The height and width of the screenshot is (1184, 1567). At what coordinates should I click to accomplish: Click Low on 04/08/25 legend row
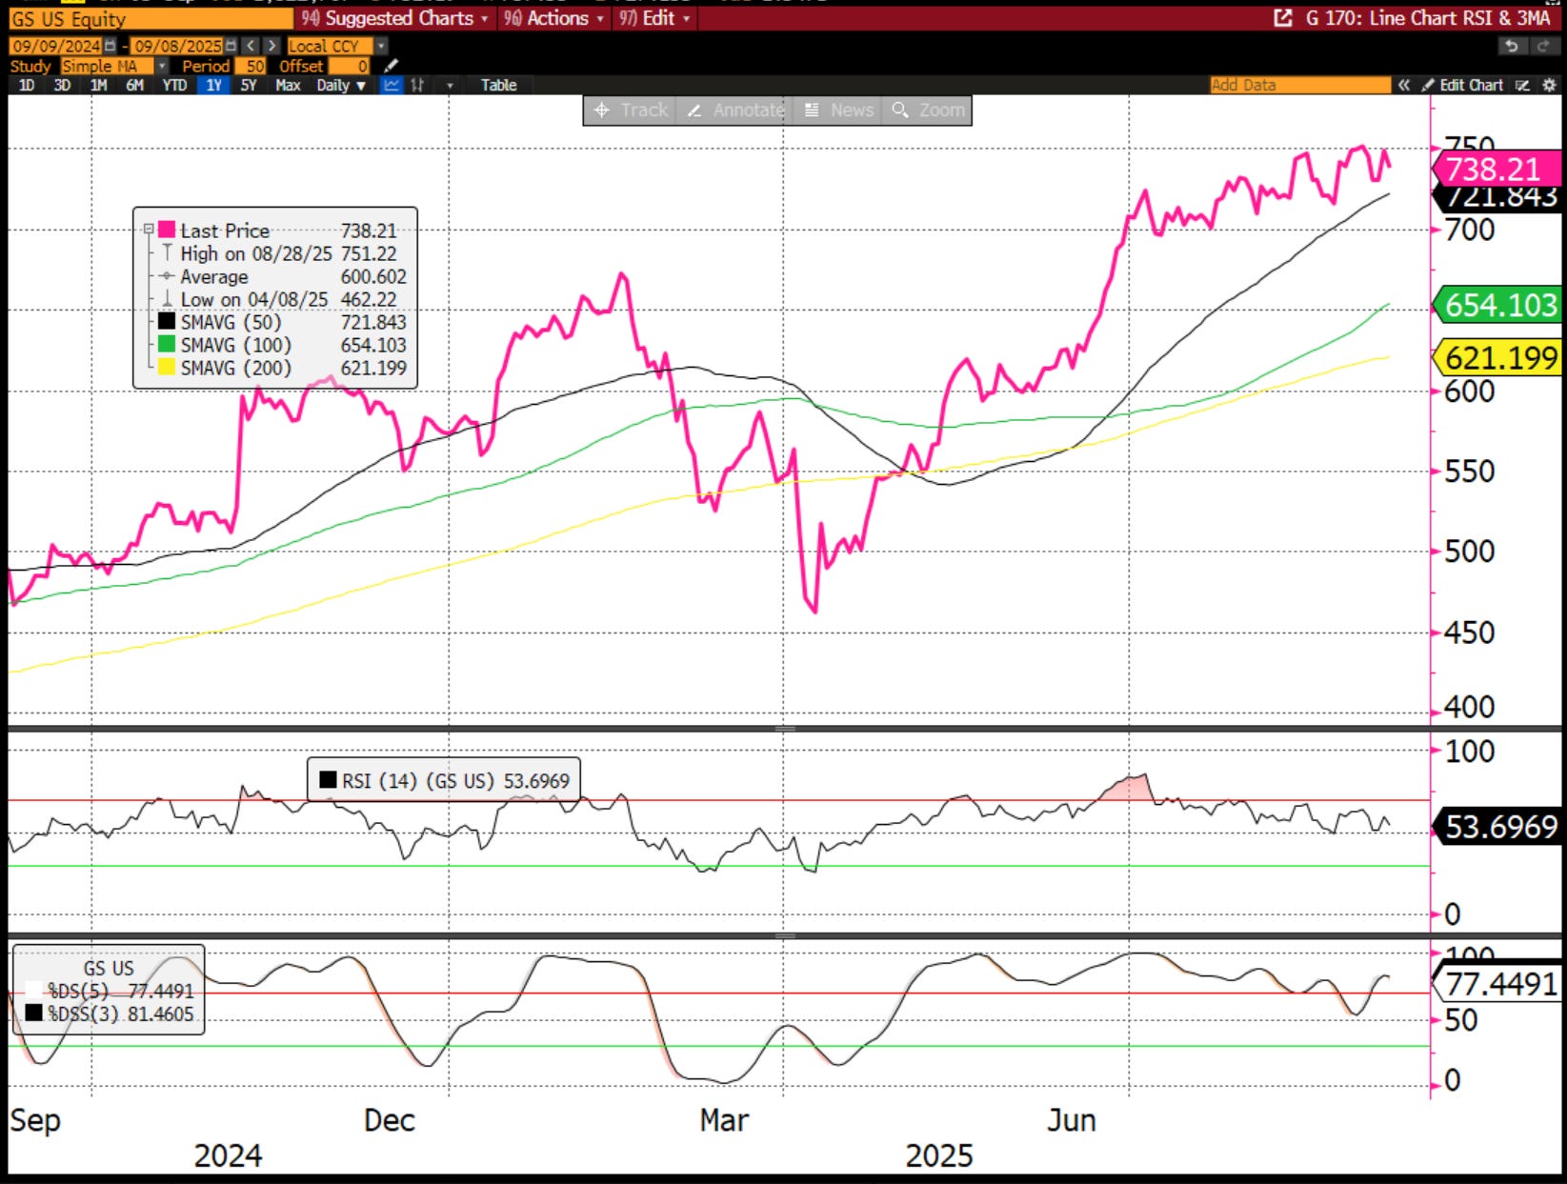tap(278, 299)
